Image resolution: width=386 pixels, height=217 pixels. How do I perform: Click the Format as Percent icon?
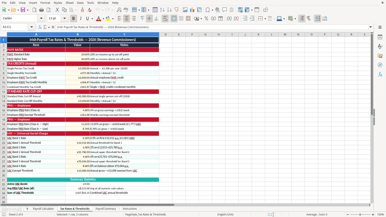click(206, 19)
